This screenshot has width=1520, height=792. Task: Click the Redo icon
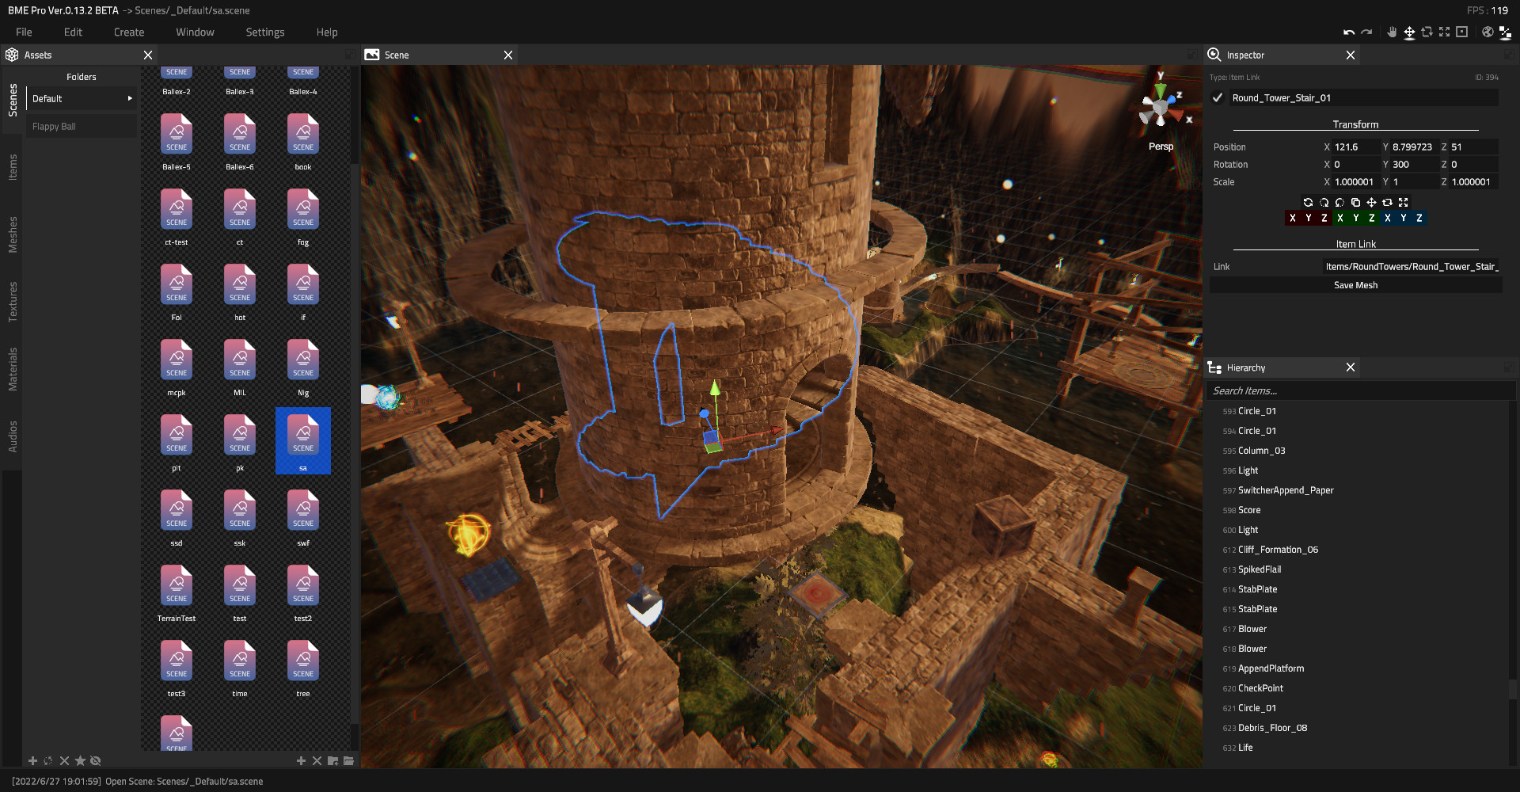point(1367,32)
